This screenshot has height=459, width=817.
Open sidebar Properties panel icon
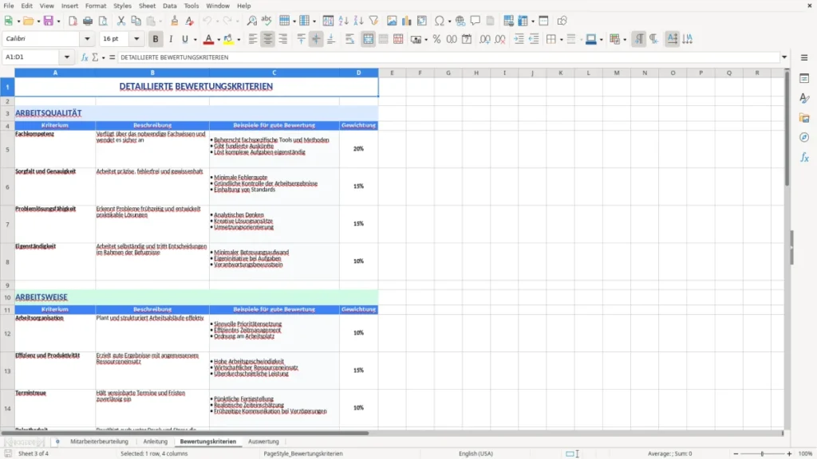point(804,78)
